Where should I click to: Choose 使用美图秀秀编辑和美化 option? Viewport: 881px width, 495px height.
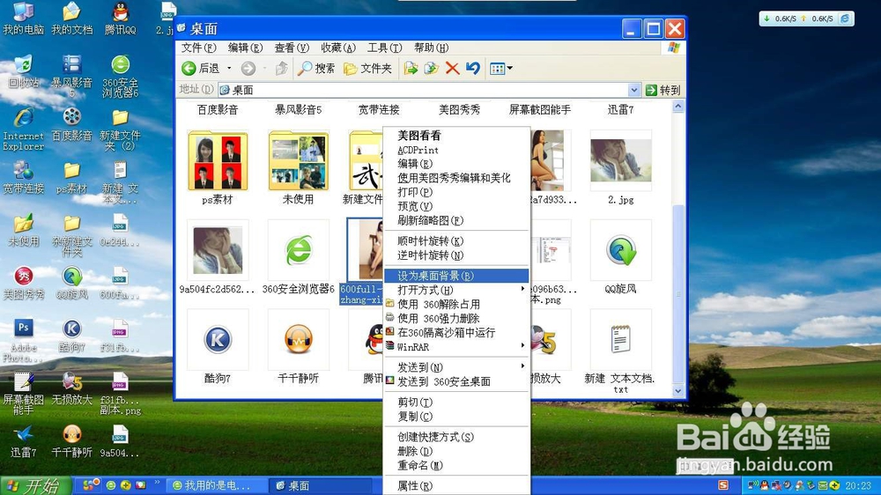(x=456, y=178)
